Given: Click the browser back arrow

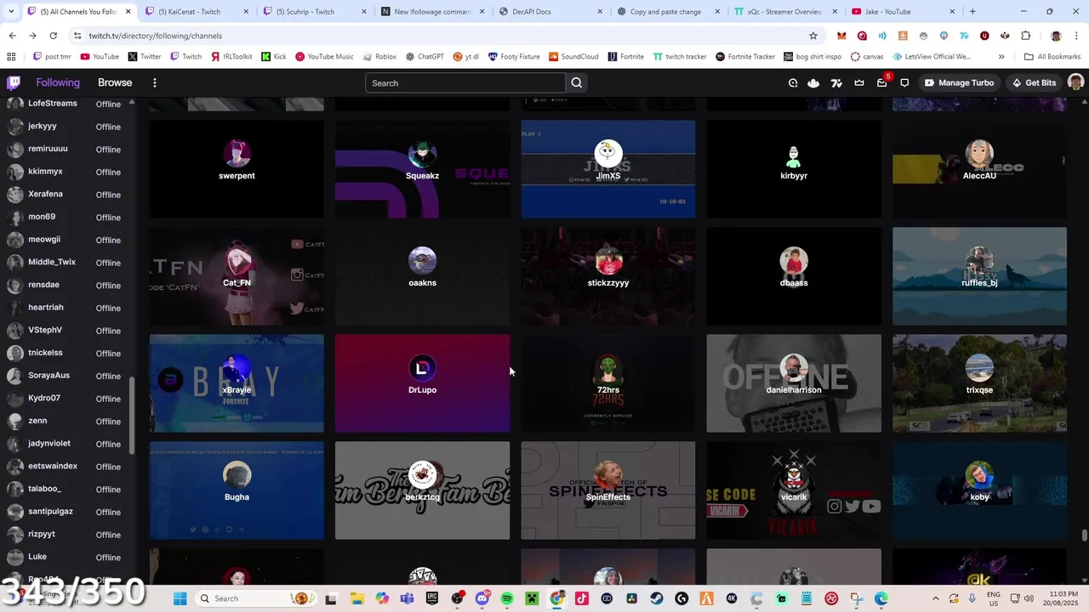Looking at the screenshot, I should tap(12, 36).
